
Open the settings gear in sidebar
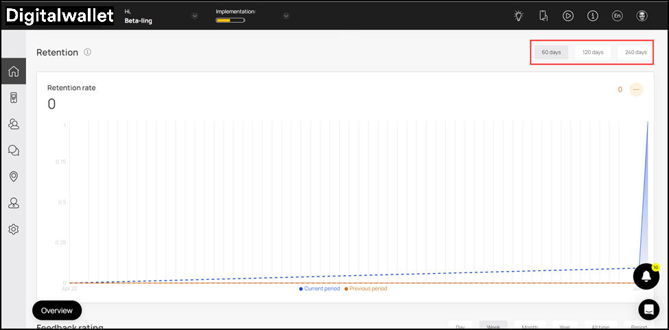[x=13, y=229]
